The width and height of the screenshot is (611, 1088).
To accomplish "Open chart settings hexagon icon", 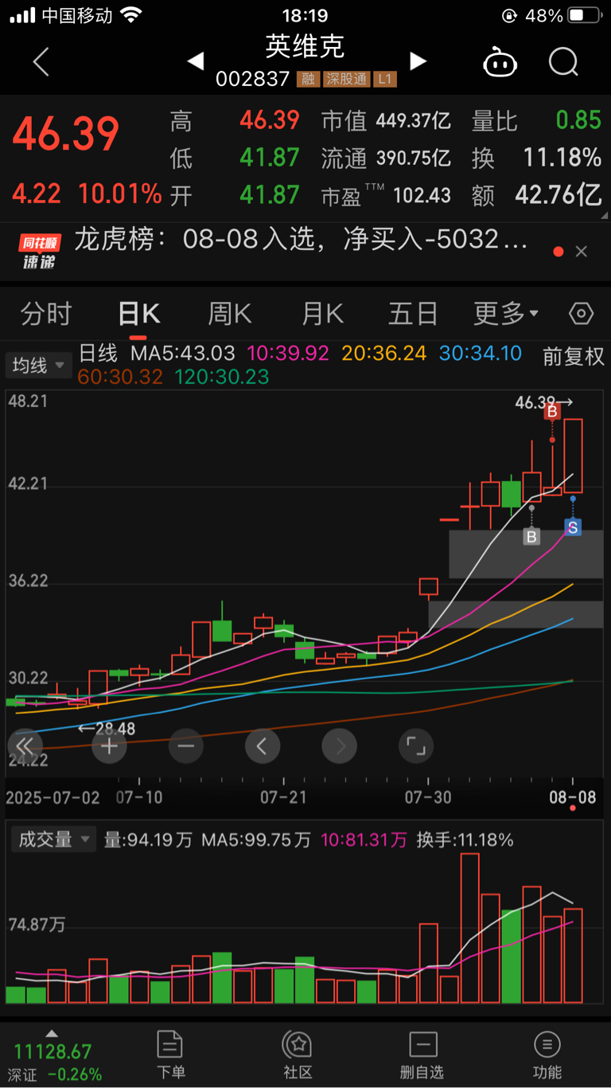I will coord(582,314).
